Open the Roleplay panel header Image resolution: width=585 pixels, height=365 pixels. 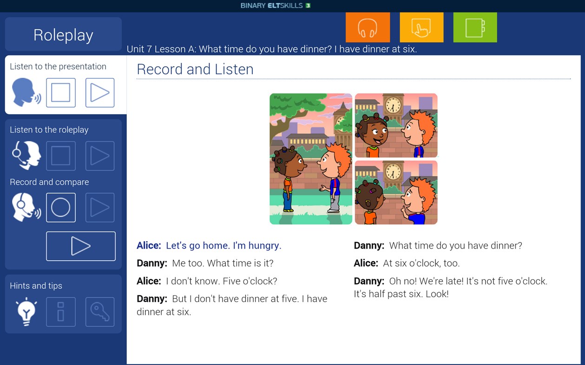[x=63, y=34]
